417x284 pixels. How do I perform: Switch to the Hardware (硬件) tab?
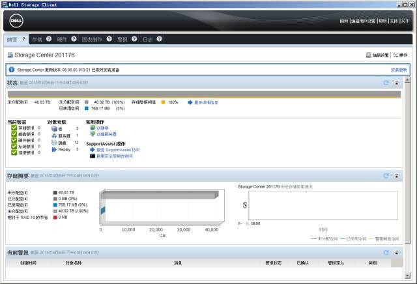(62, 39)
